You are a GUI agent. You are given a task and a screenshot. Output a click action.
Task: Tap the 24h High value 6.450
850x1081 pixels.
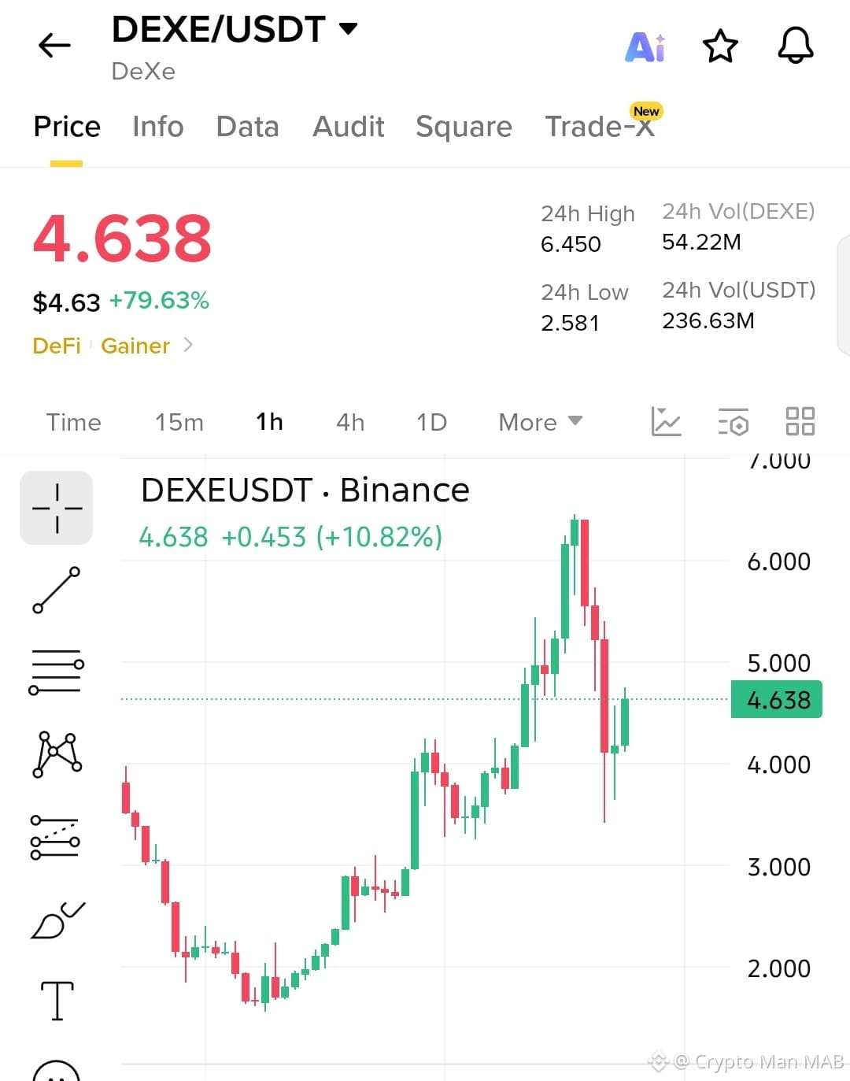tap(571, 244)
